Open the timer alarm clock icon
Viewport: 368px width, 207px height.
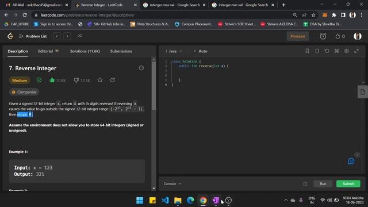pos(323,36)
